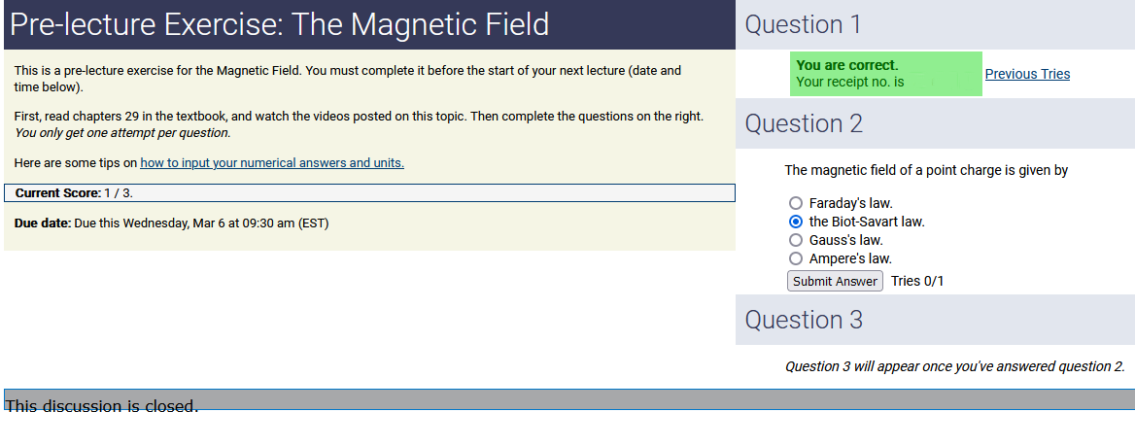Open the numerical answers and units tips link
The width and height of the screenshot is (1135, 446).
[272, 163]
